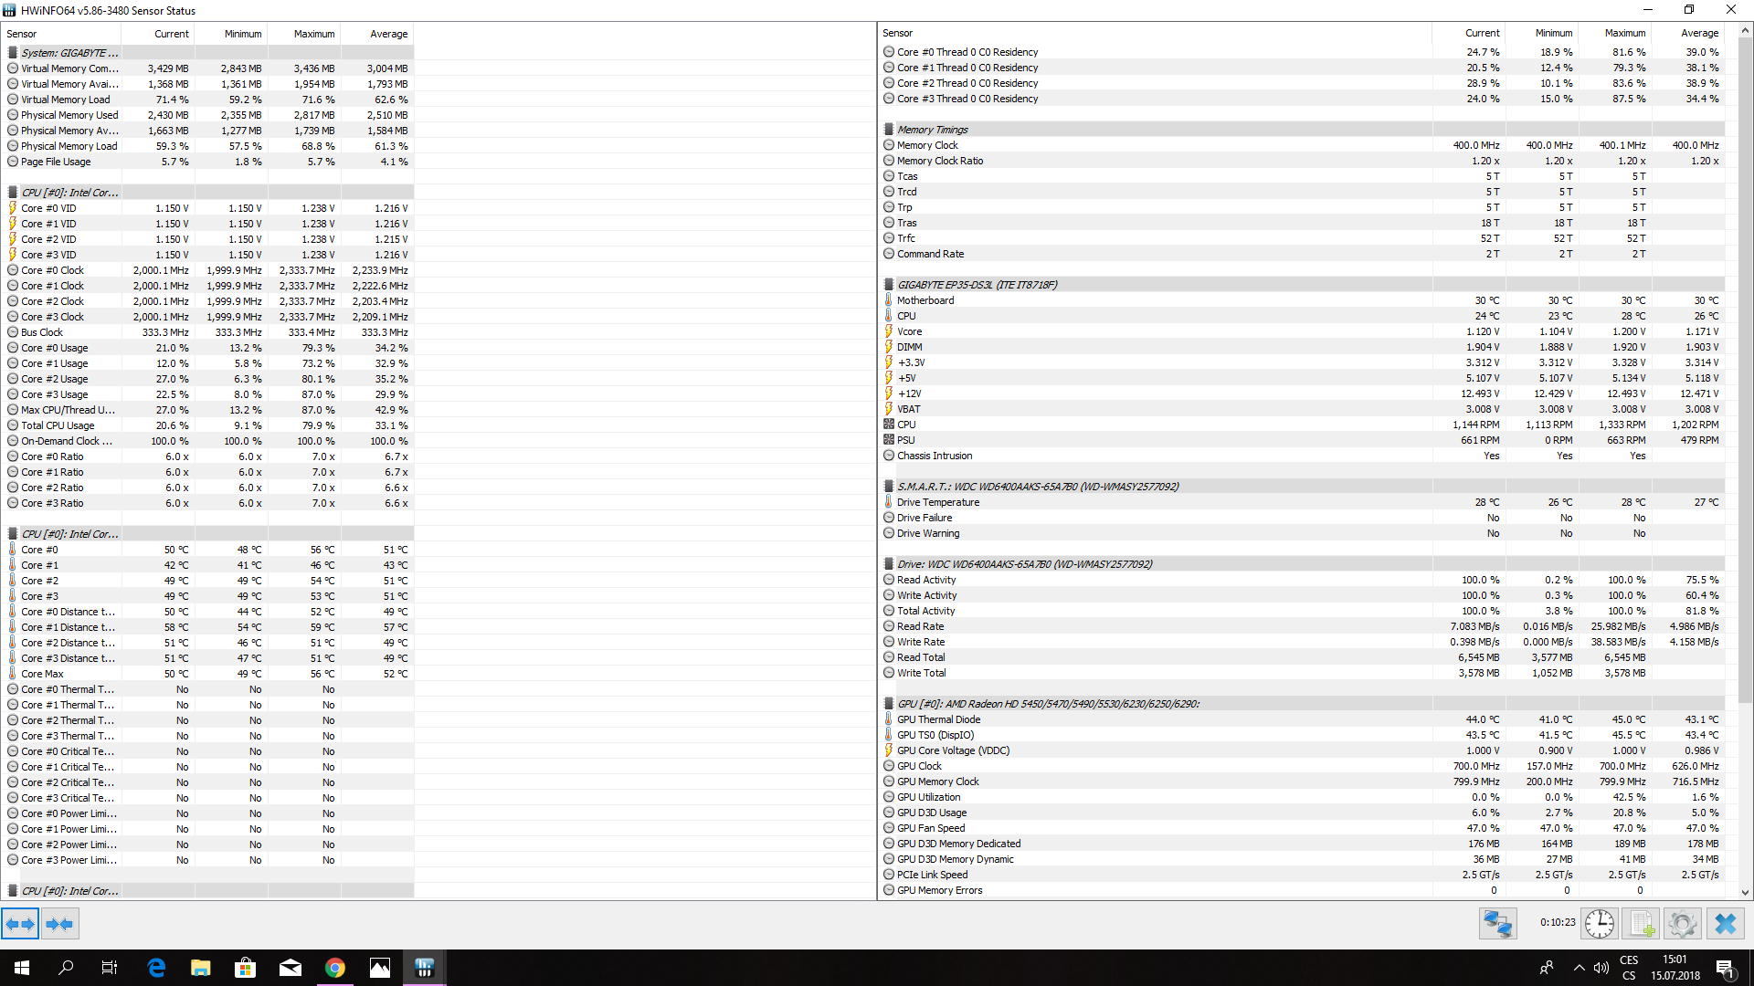Click the expand columns arrows button

click(x=20, y=924)
